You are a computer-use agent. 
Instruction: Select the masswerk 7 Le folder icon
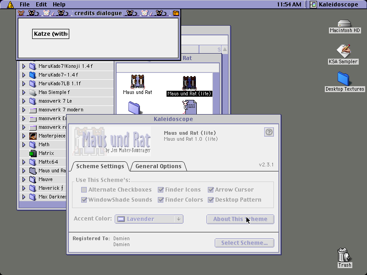click(x=33, y=101)
